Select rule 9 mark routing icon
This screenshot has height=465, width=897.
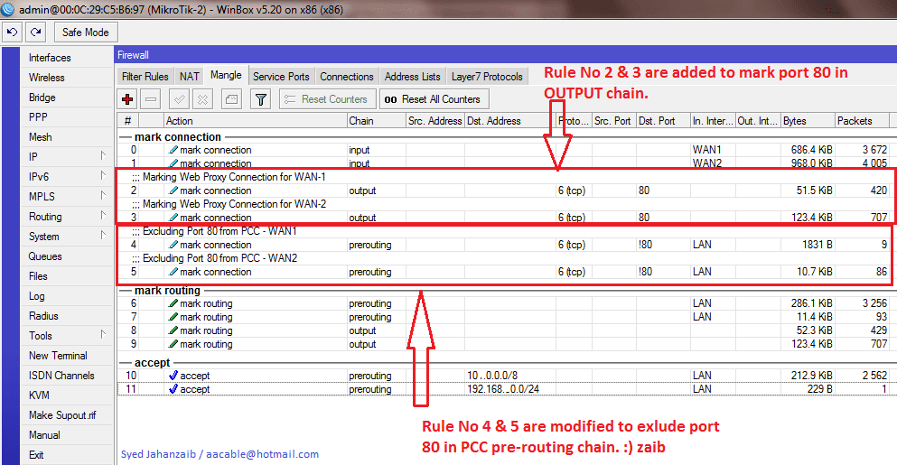point(173,344)
